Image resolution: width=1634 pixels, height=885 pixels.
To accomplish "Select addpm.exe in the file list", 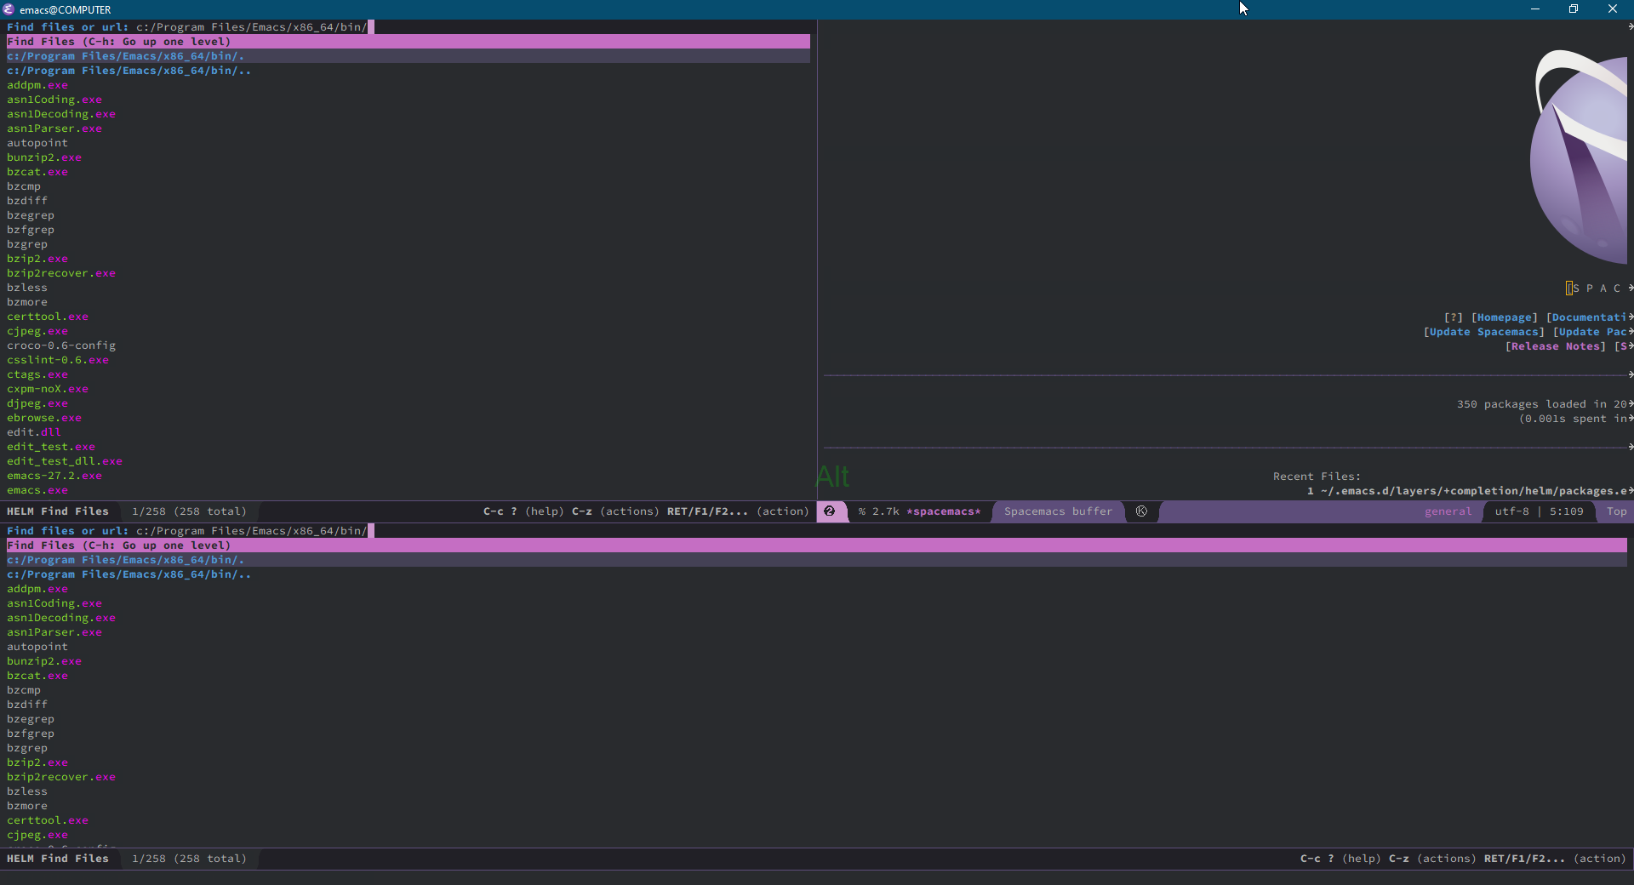I will click(37, 85).
